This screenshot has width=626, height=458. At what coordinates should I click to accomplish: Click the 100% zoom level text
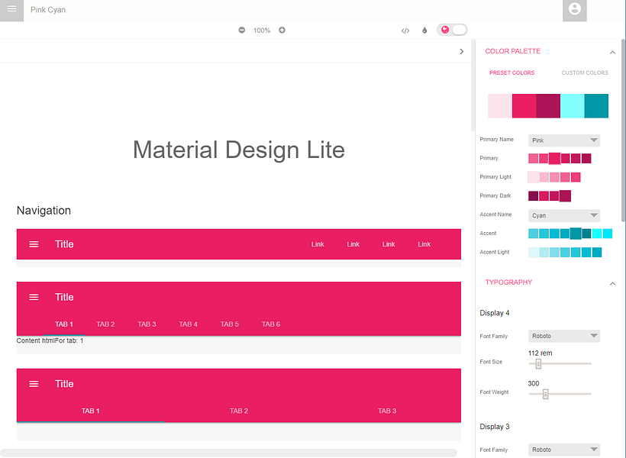[x=262, y=31]
